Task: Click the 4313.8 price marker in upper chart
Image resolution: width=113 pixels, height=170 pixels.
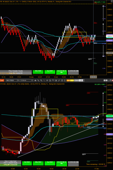Action: [109, 53]
